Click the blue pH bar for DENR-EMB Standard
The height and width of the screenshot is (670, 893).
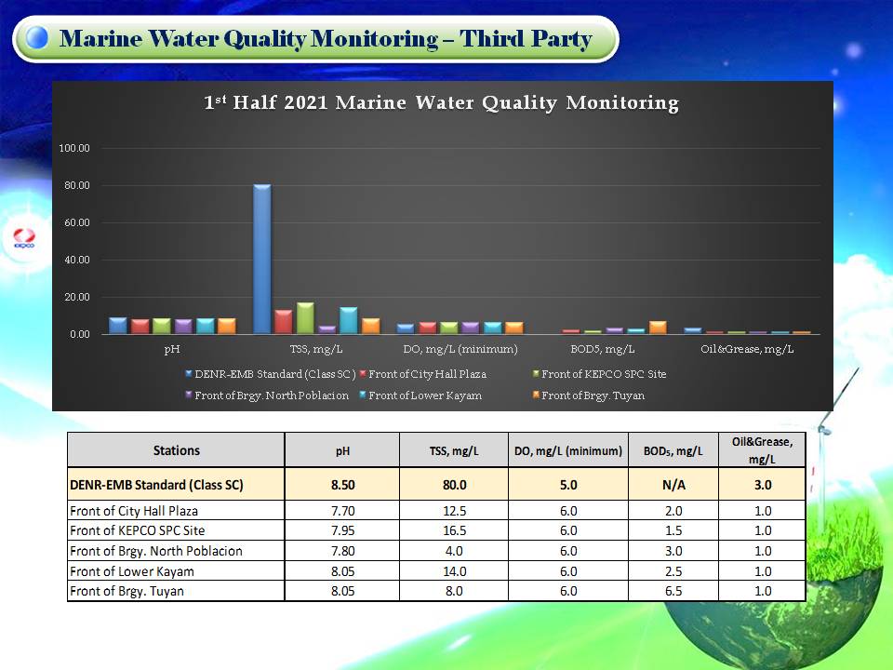pyautogui.click(x=118, y=326)
